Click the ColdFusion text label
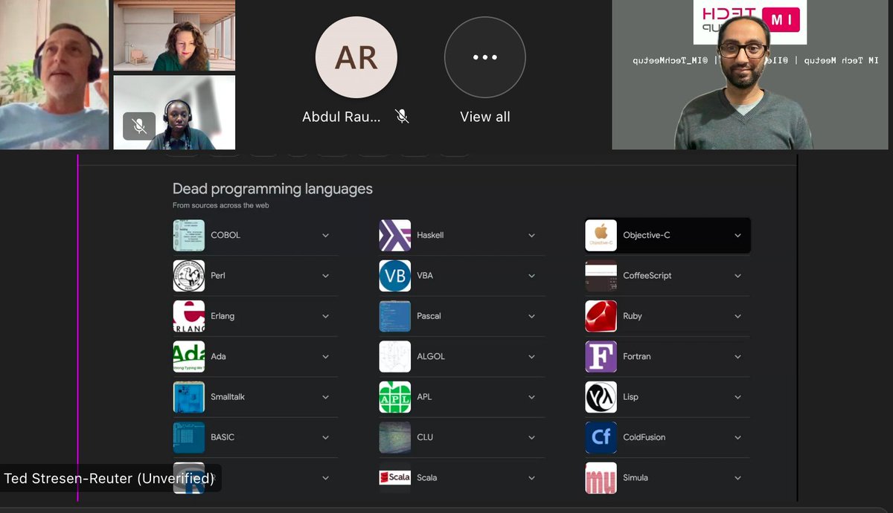This screenshot has height=513, width=893. (x=644, y=437)
